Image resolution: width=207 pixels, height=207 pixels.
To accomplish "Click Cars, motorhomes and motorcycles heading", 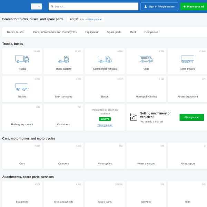I will point(29,138).
